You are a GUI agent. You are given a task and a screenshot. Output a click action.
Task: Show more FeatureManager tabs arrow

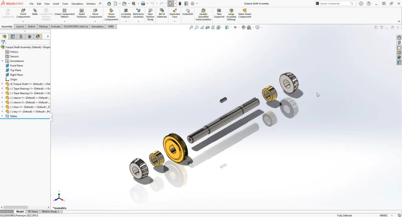[x=48, y=36]
